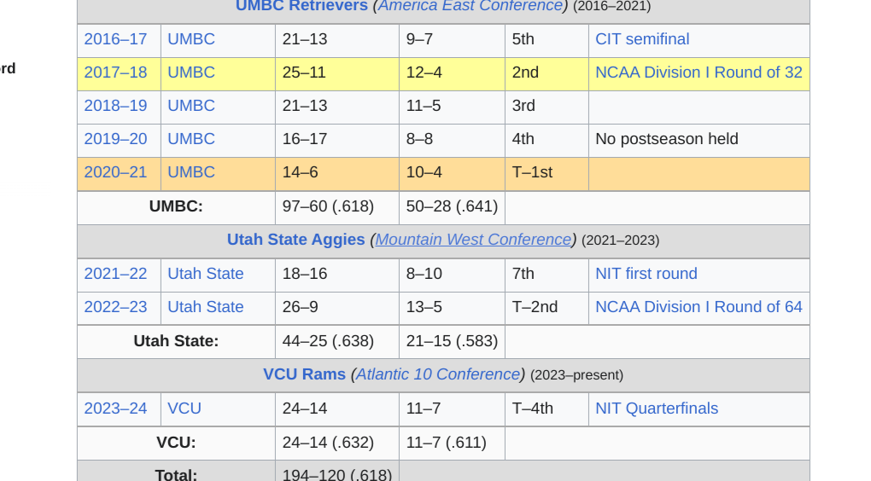Open the 2023–24 season link

click(x=115, y=409)
